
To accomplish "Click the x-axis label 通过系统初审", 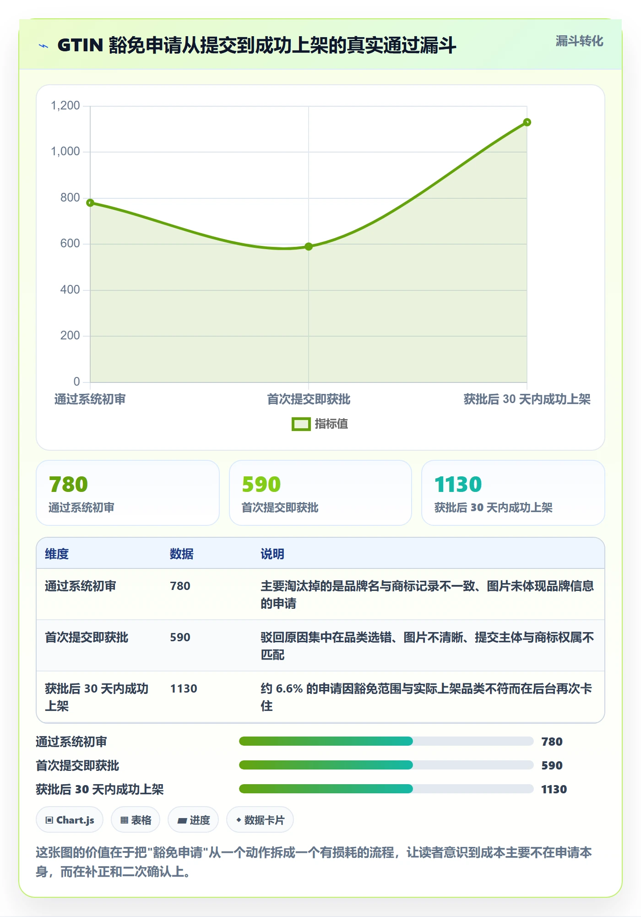I will click(90, 399).
